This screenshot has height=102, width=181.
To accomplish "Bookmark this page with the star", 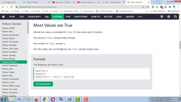I will pos(148,7).
